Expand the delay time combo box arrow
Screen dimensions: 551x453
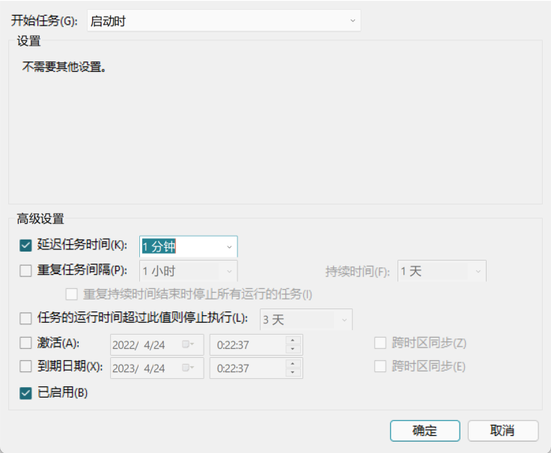click(229, 246)
